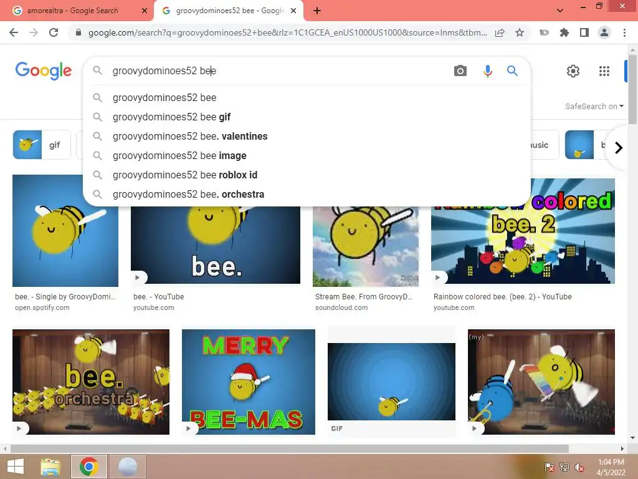Select the groovydominoes52 bee tab
The width and height of the screenshot is (638, 479).
[x=228, y=11]
